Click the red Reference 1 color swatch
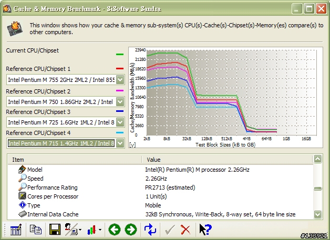Viewport: 330px width, 240px height. 120,69
